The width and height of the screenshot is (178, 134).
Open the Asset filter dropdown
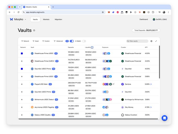tap(36, 41)
